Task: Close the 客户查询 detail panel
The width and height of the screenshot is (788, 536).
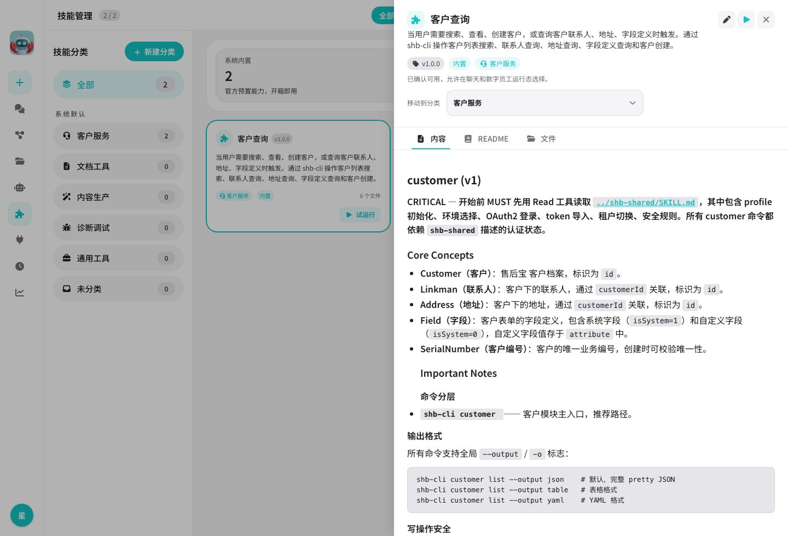Action: (766, 20)
